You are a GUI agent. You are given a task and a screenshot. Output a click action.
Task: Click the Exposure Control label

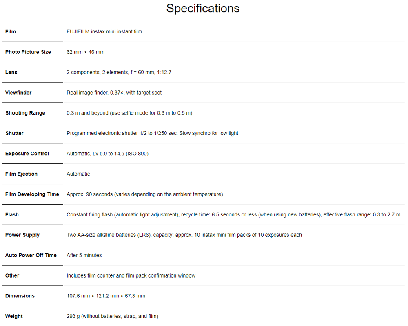click(27, 154)
